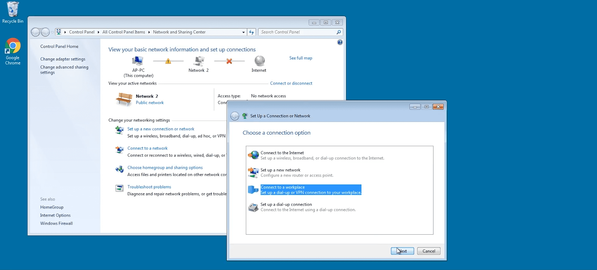Open Internet Options under See also

click(x=55, y=215)
